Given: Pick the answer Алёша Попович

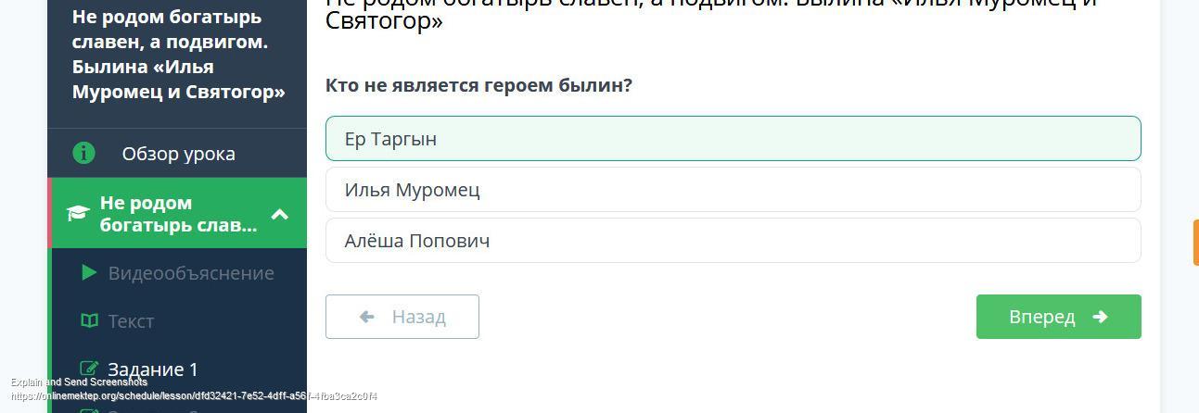Looking at the screenshot, I should coord(733,241).
